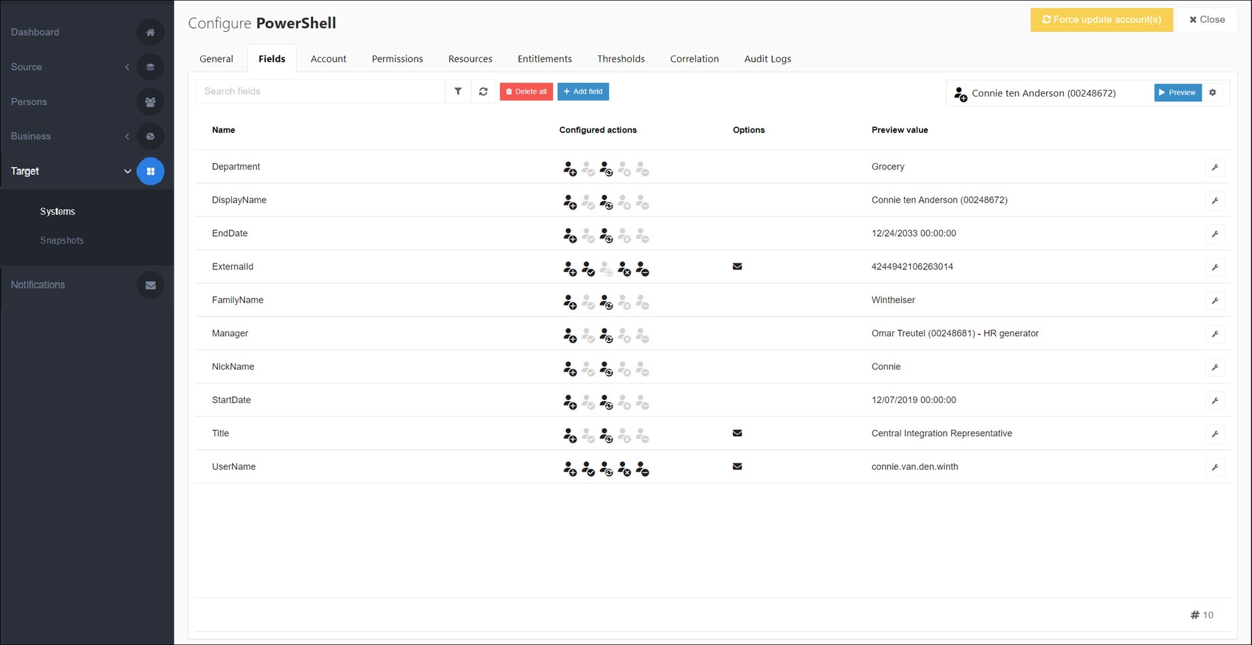Toggle FamilyName enable action

tap(588, 302)
